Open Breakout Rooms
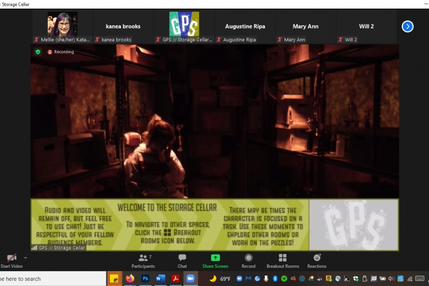This screenshot has width=429, height=286. click(x=283, y=258)
